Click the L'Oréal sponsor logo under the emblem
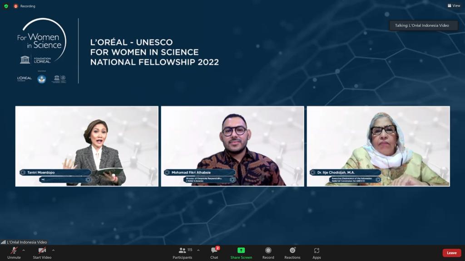 click(x=25, y=78)
